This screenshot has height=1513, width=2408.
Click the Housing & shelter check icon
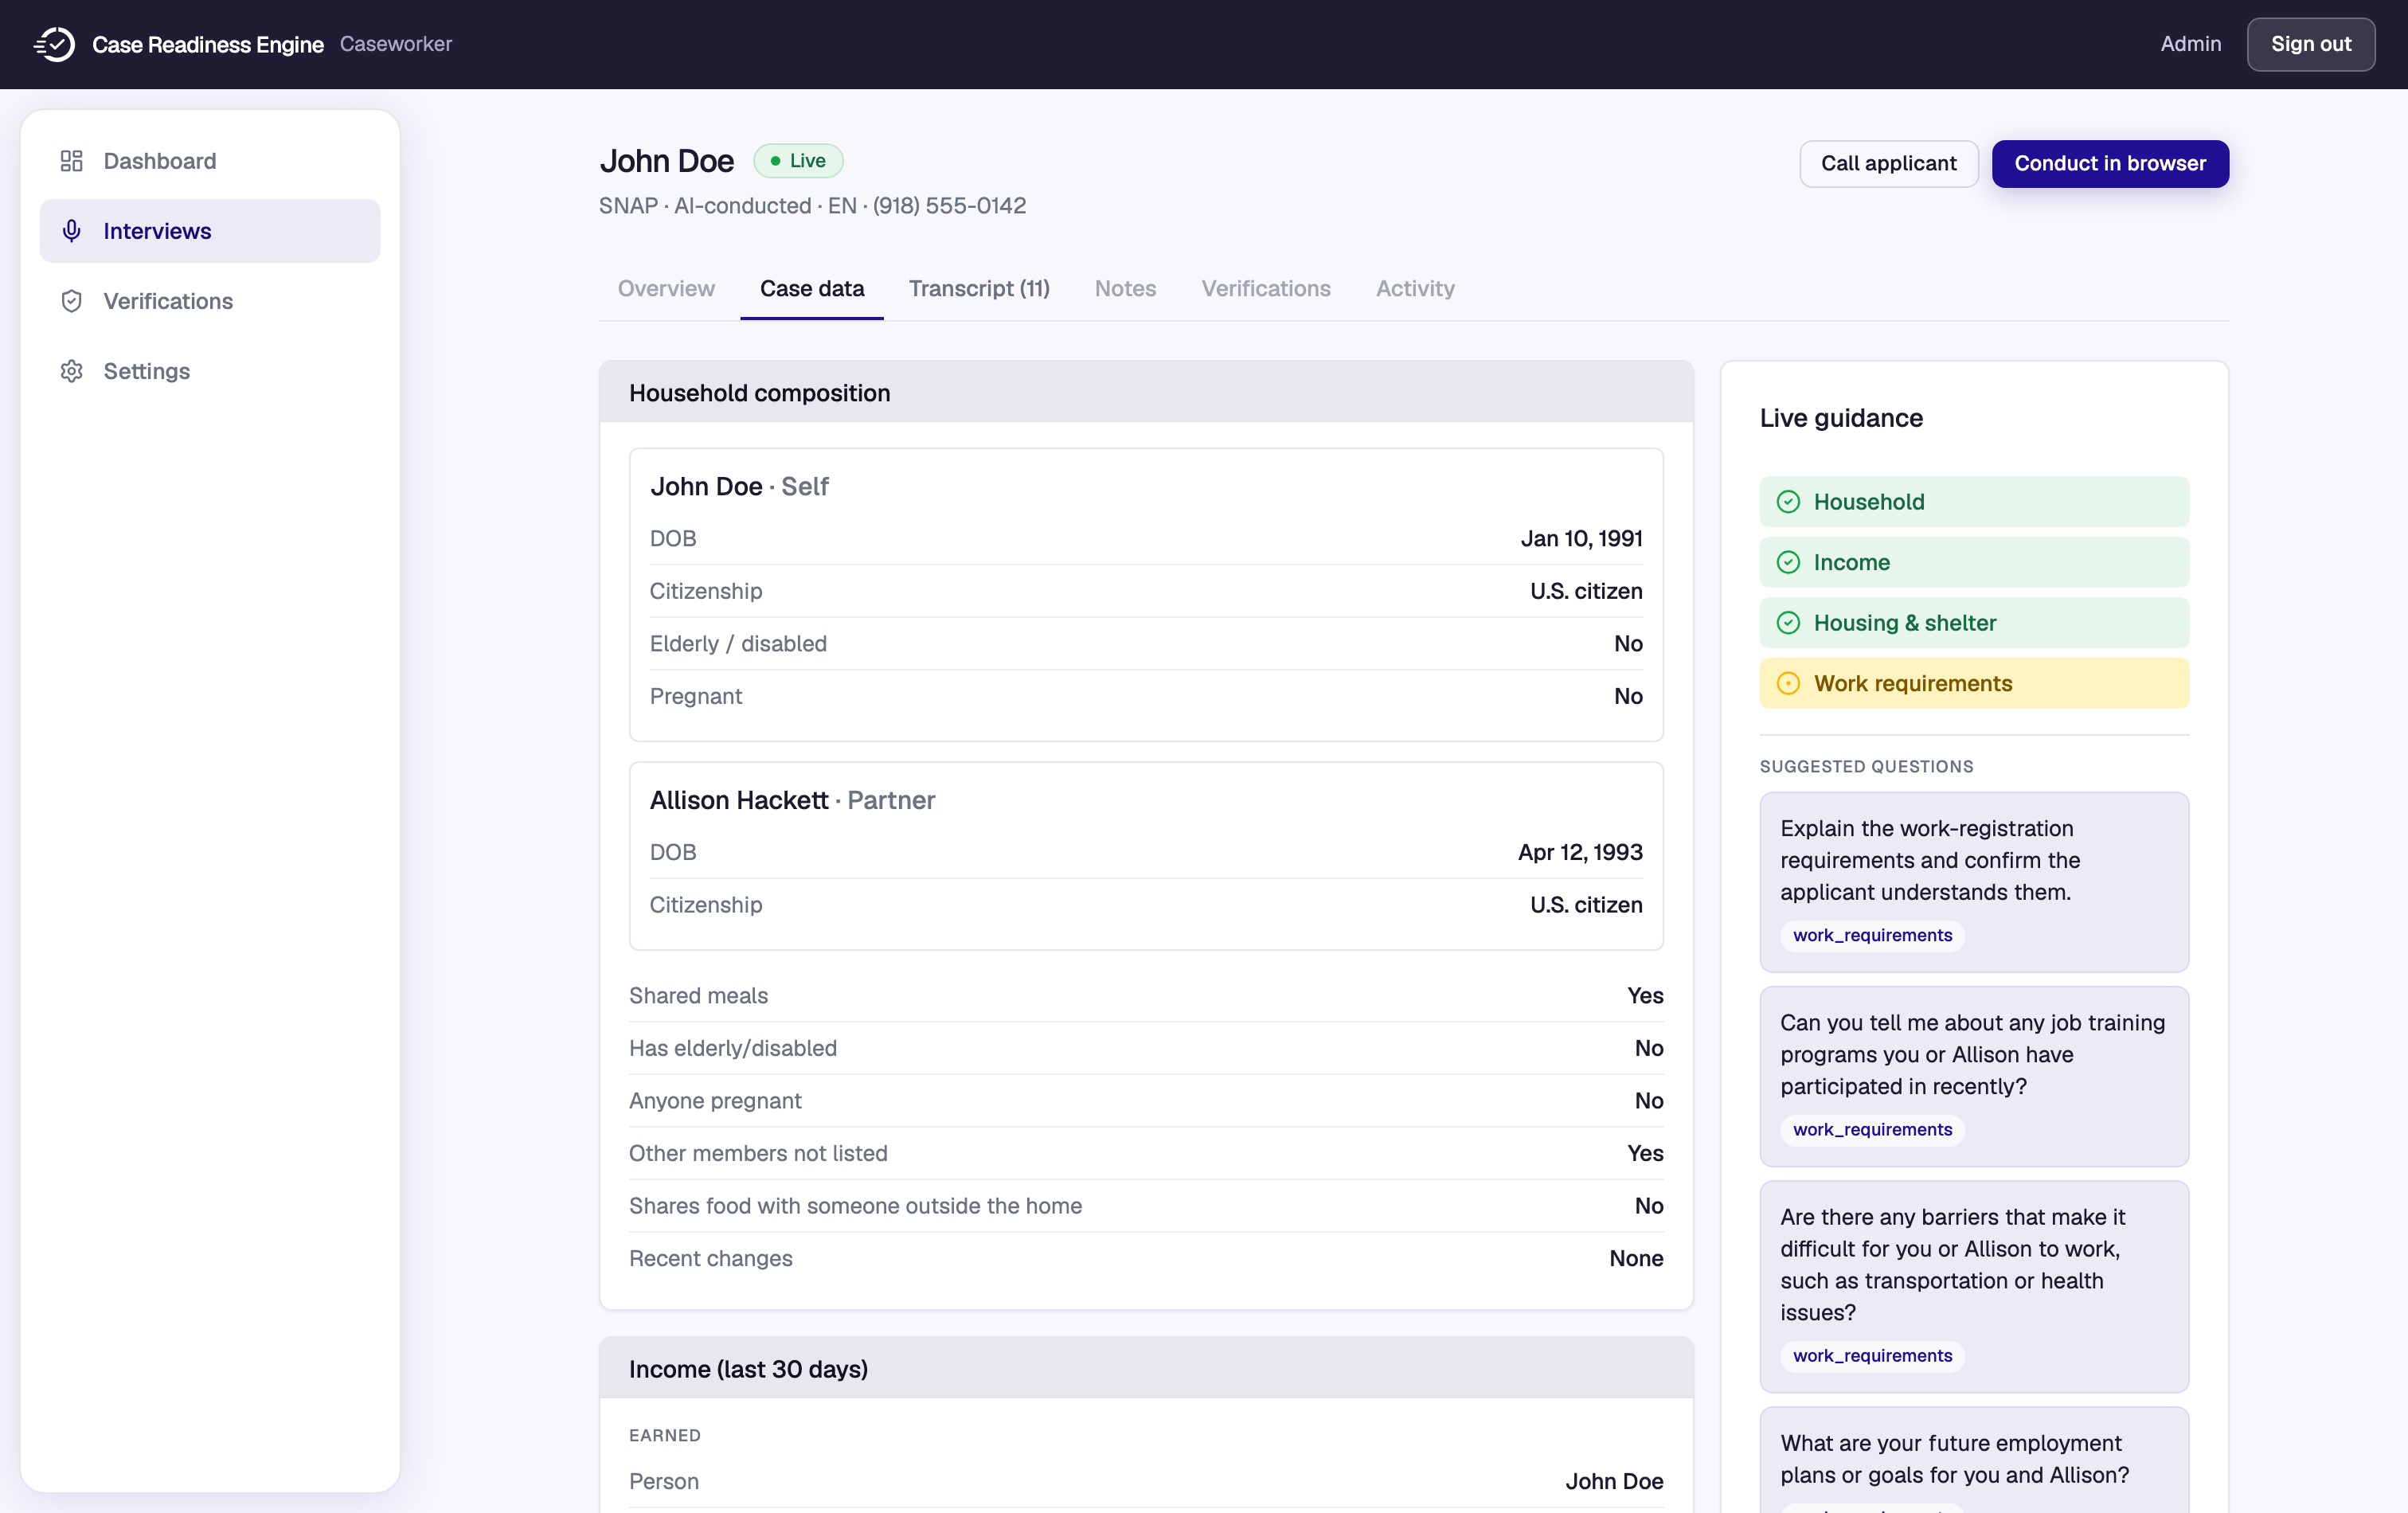(x=1788, y=623)
